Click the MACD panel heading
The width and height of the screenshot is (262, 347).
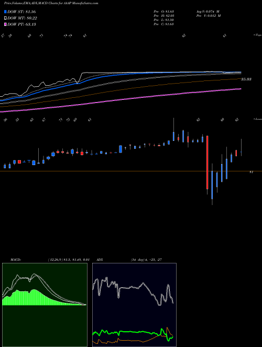click(16, 260)
